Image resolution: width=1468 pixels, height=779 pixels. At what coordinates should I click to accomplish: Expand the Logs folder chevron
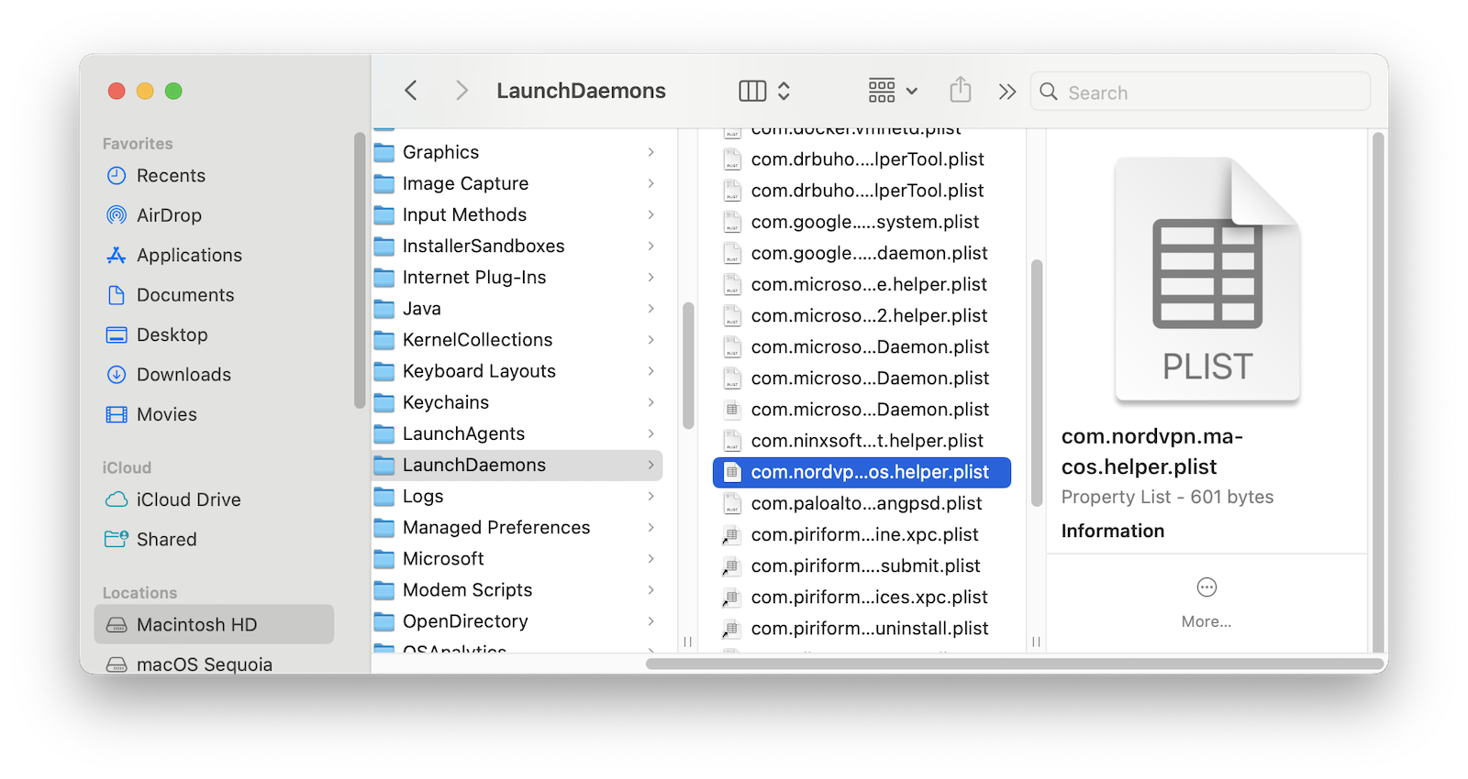pos(651,496)
